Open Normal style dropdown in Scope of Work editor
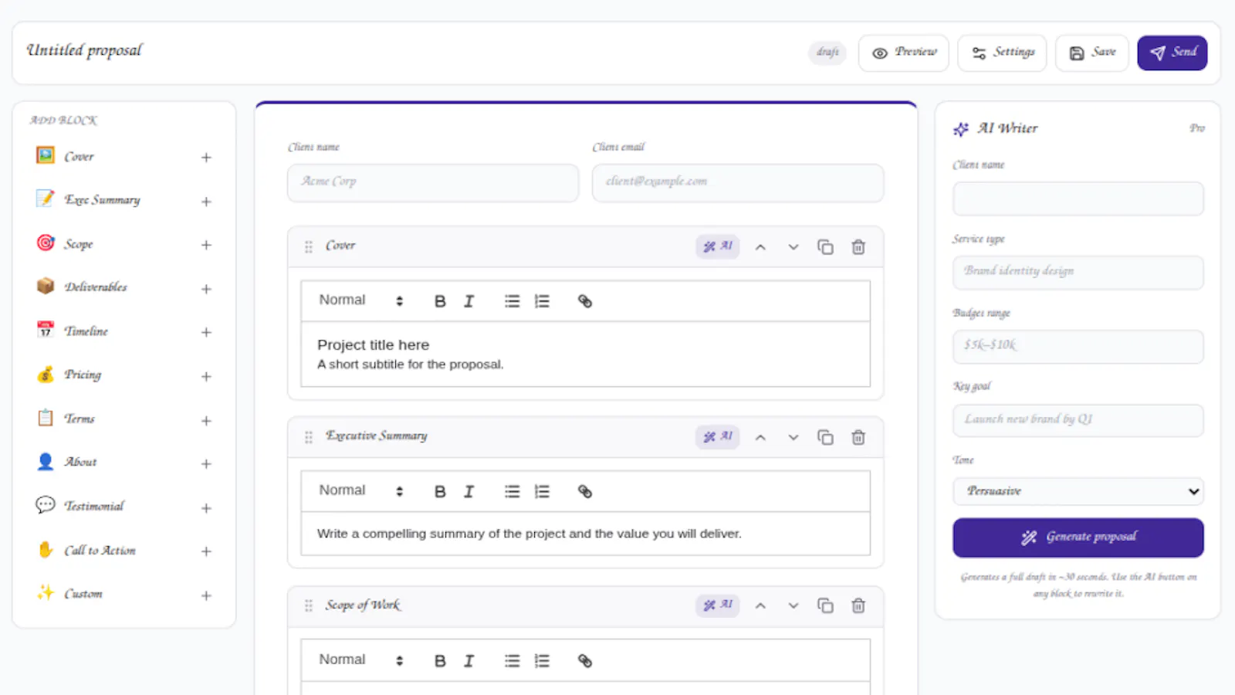 [360, 660]
